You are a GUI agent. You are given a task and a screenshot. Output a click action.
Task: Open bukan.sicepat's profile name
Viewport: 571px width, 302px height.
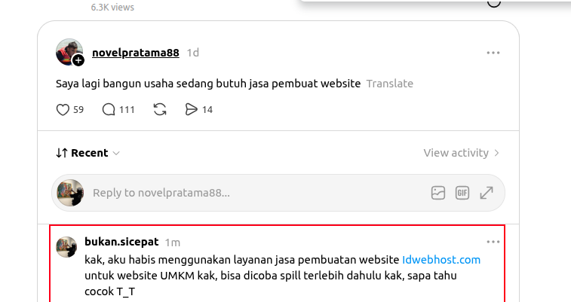tap(121, 242)
